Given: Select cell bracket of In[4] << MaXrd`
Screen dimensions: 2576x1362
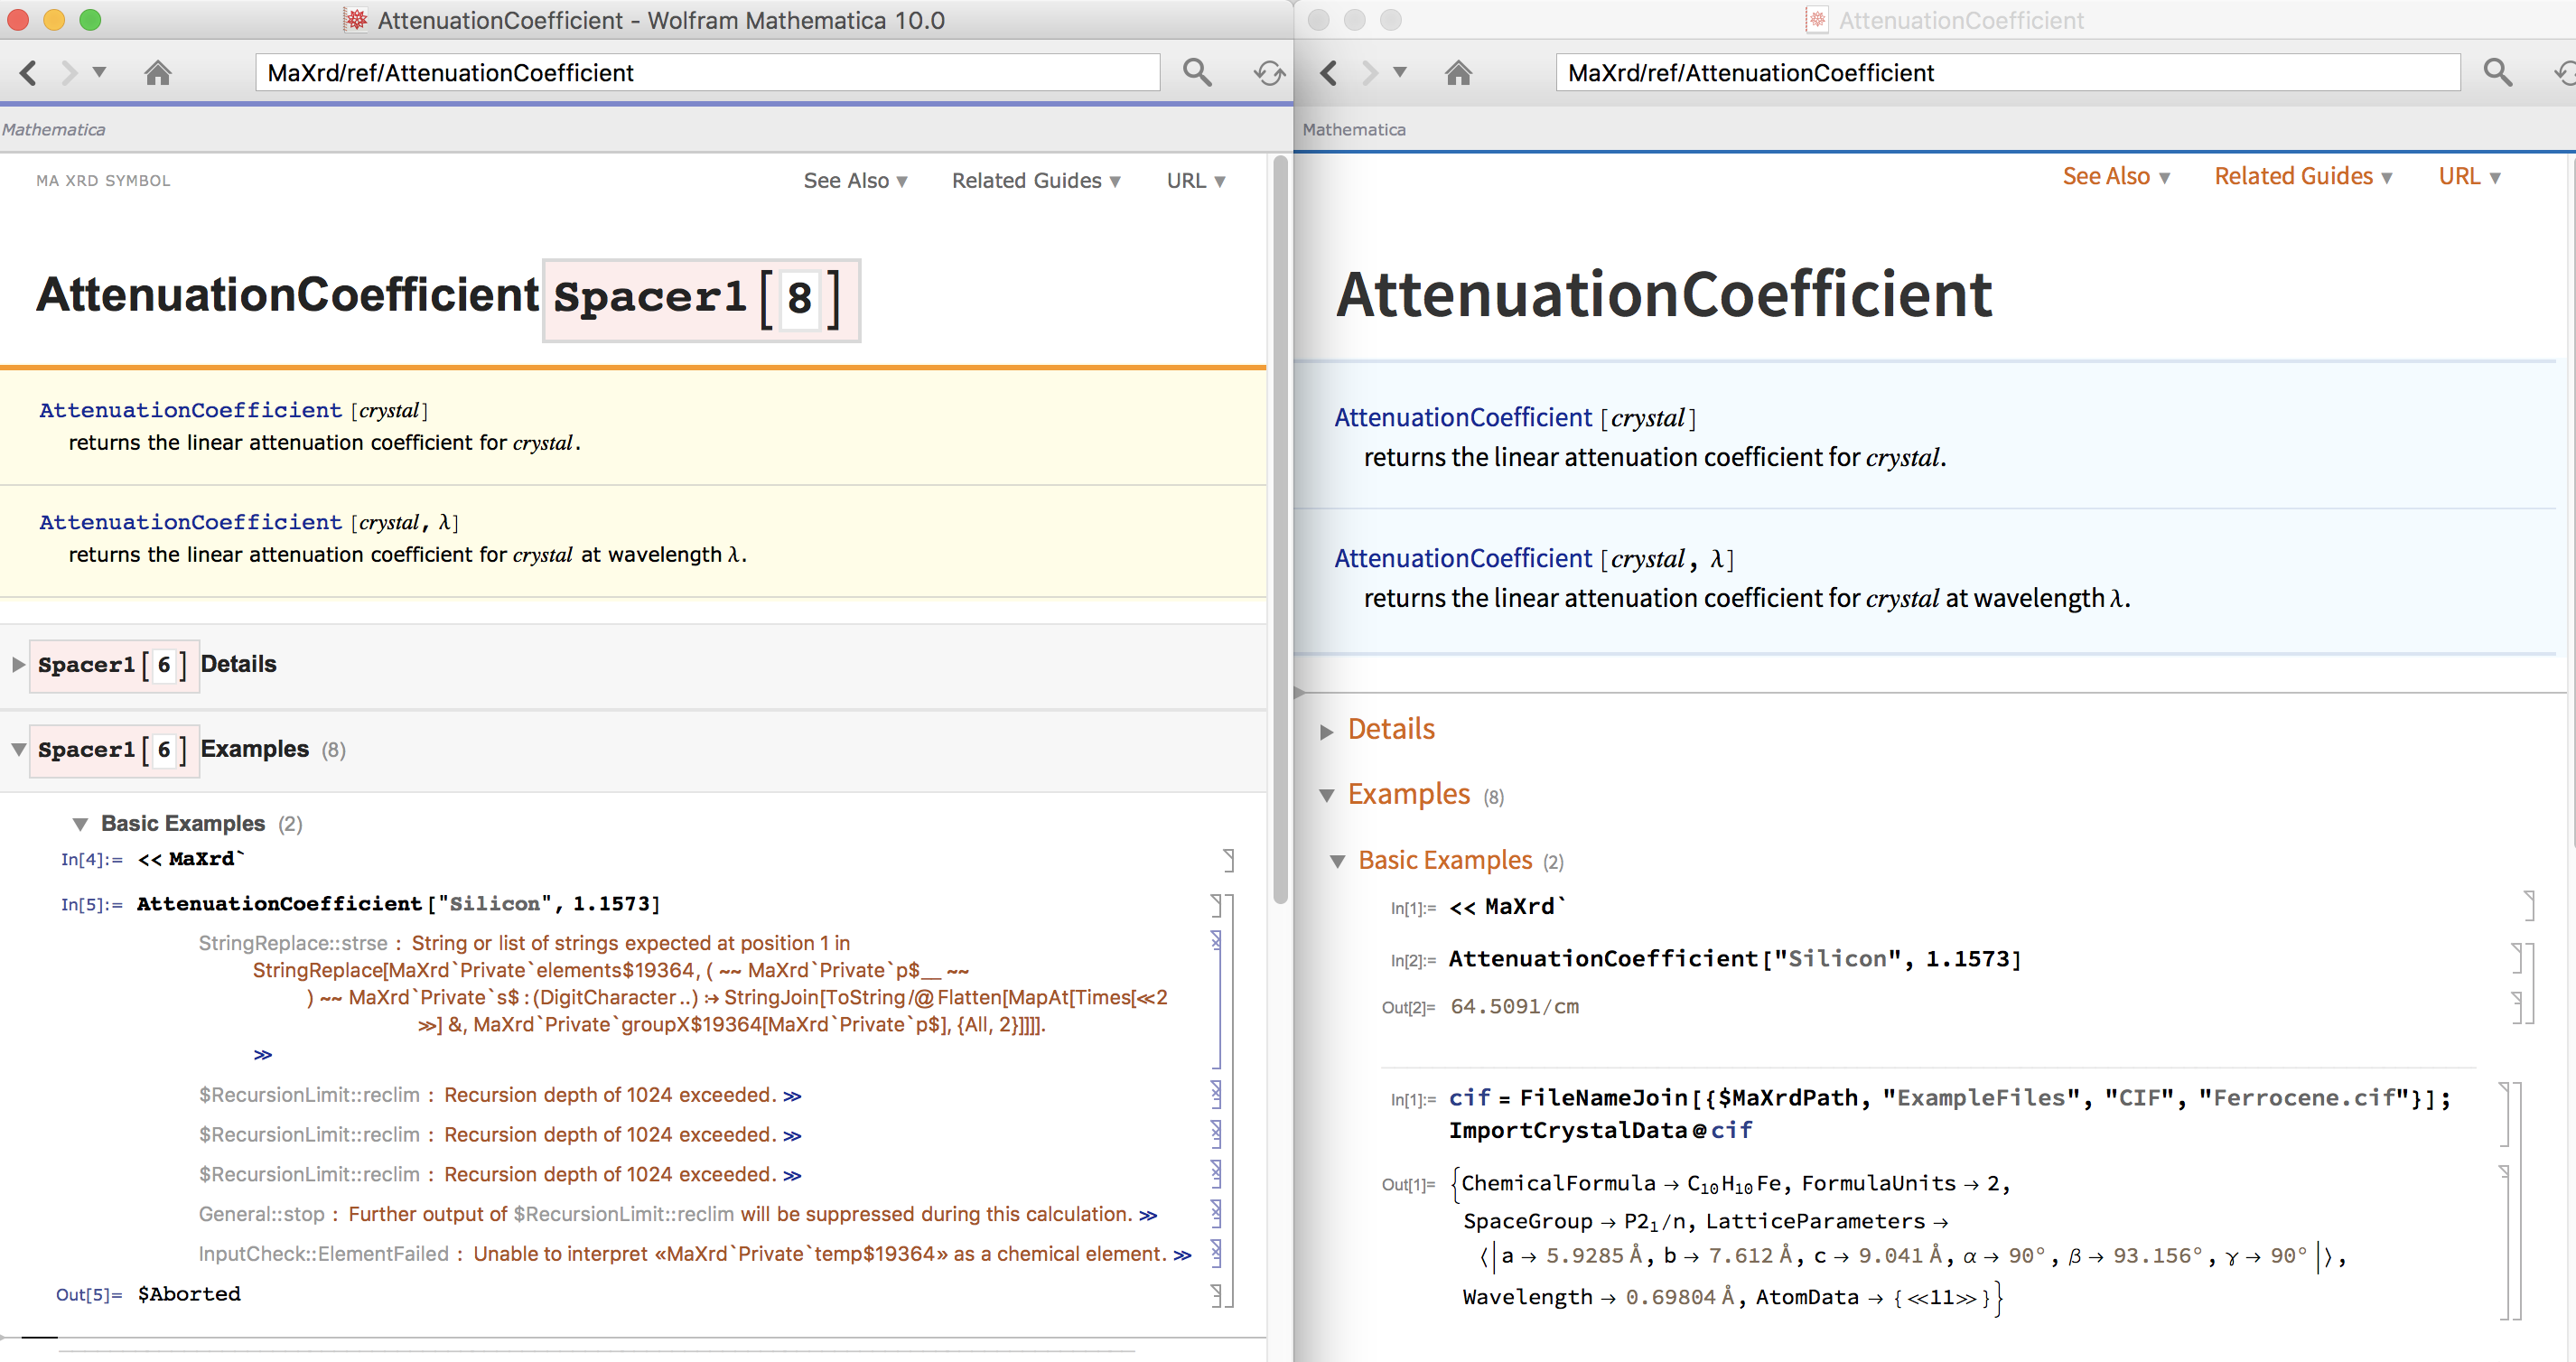Looking at the screenshot, I should 1229,860.
